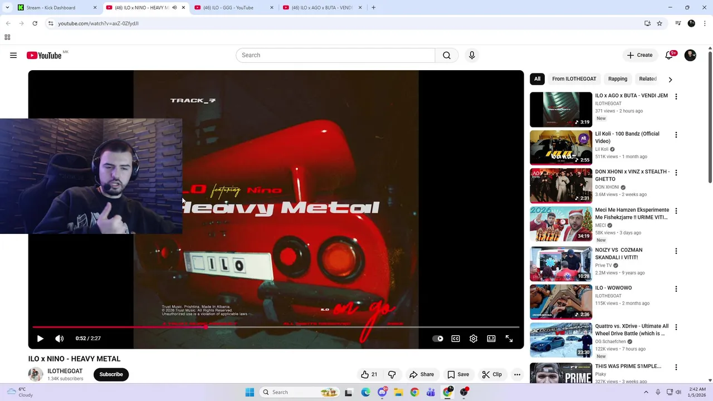Bookmark this page with the star
The height and width of the screenshot is (401, 713).
coord(660,23)
